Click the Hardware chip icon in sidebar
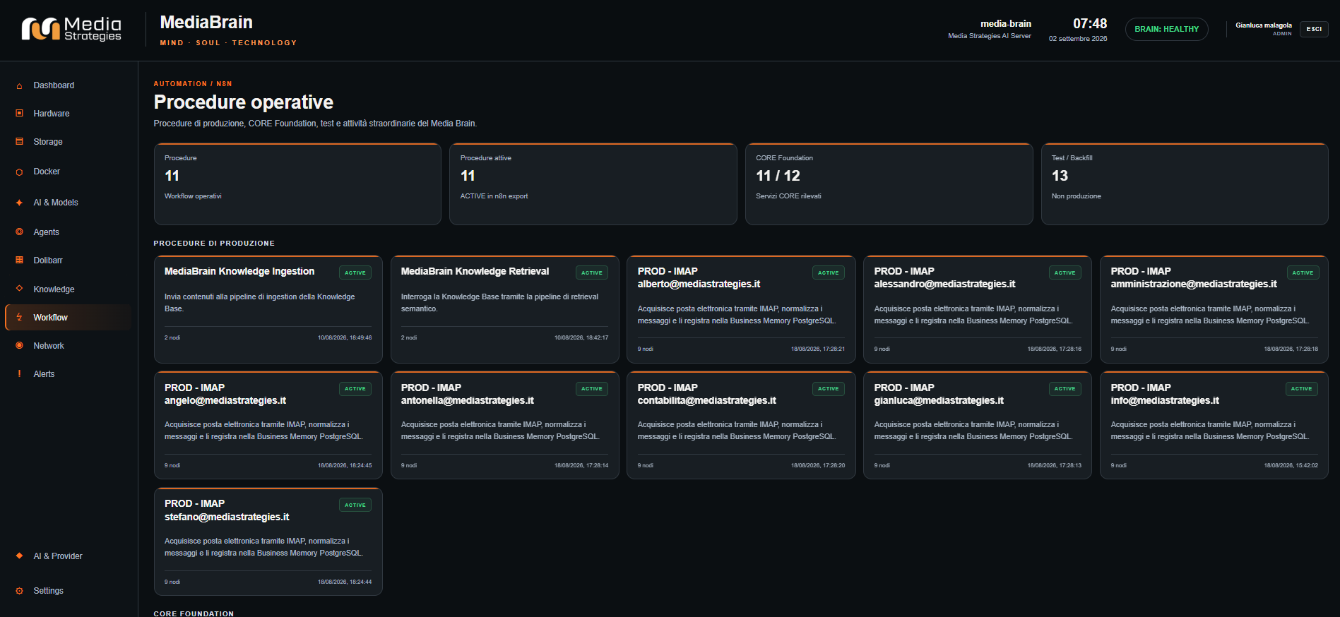Image resolution: width=1340 pixels, height=617 pixels. click(x=19, y=113)
